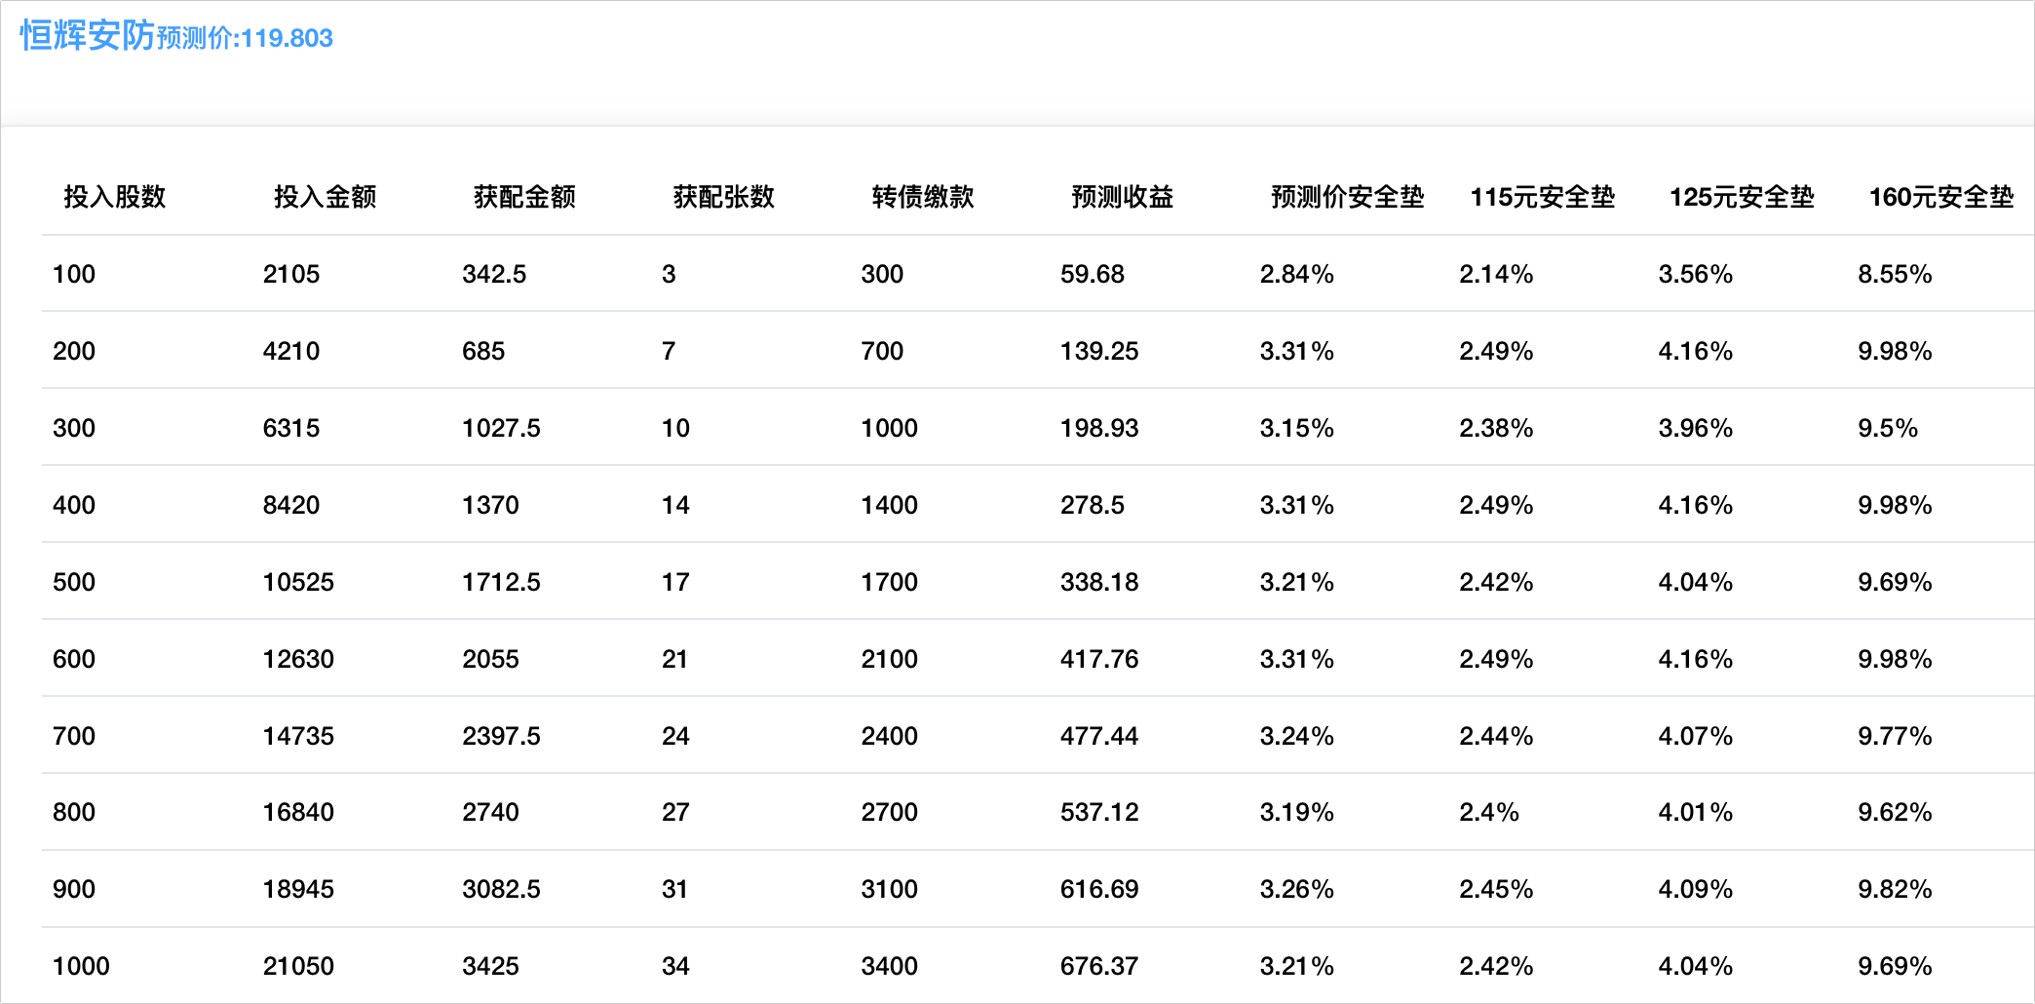Select the 21050 investment amount cell
Screen dimensions: 2035x1004
(x=298, y=966)
